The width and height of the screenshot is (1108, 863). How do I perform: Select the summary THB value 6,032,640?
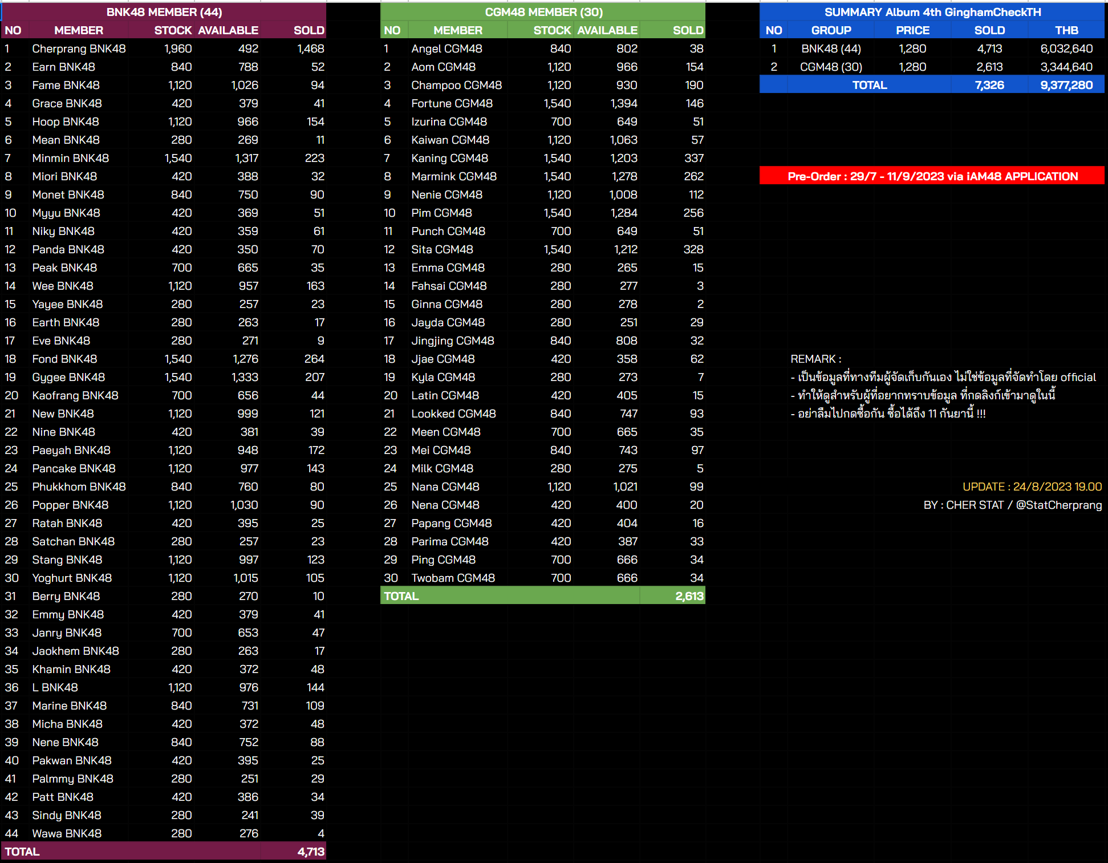point(1066,48)
